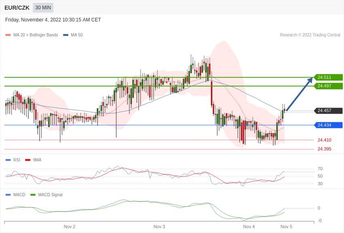This screenshot has height=233, width=344.
Task: Click the MA 50 legend label
Action: [x=77, y=35]
